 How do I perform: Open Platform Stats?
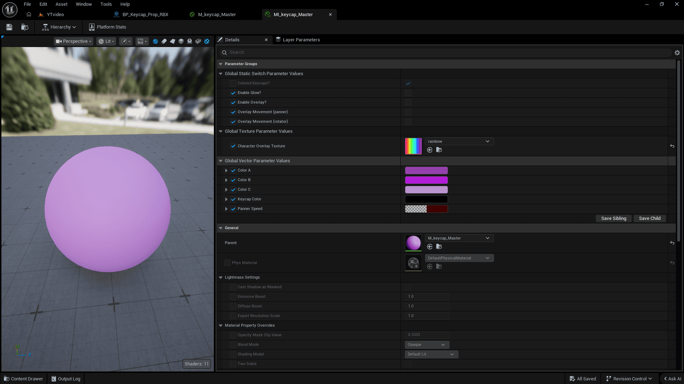tap(107, 27)
